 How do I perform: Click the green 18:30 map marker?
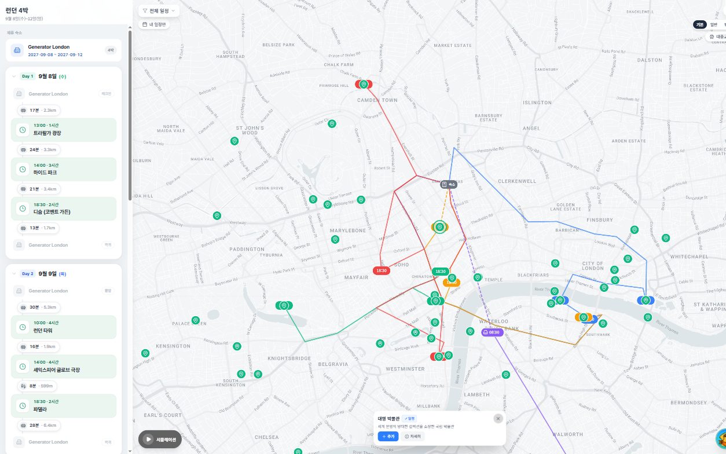[440, 271]
